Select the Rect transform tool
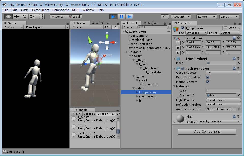 coord(41,17)
